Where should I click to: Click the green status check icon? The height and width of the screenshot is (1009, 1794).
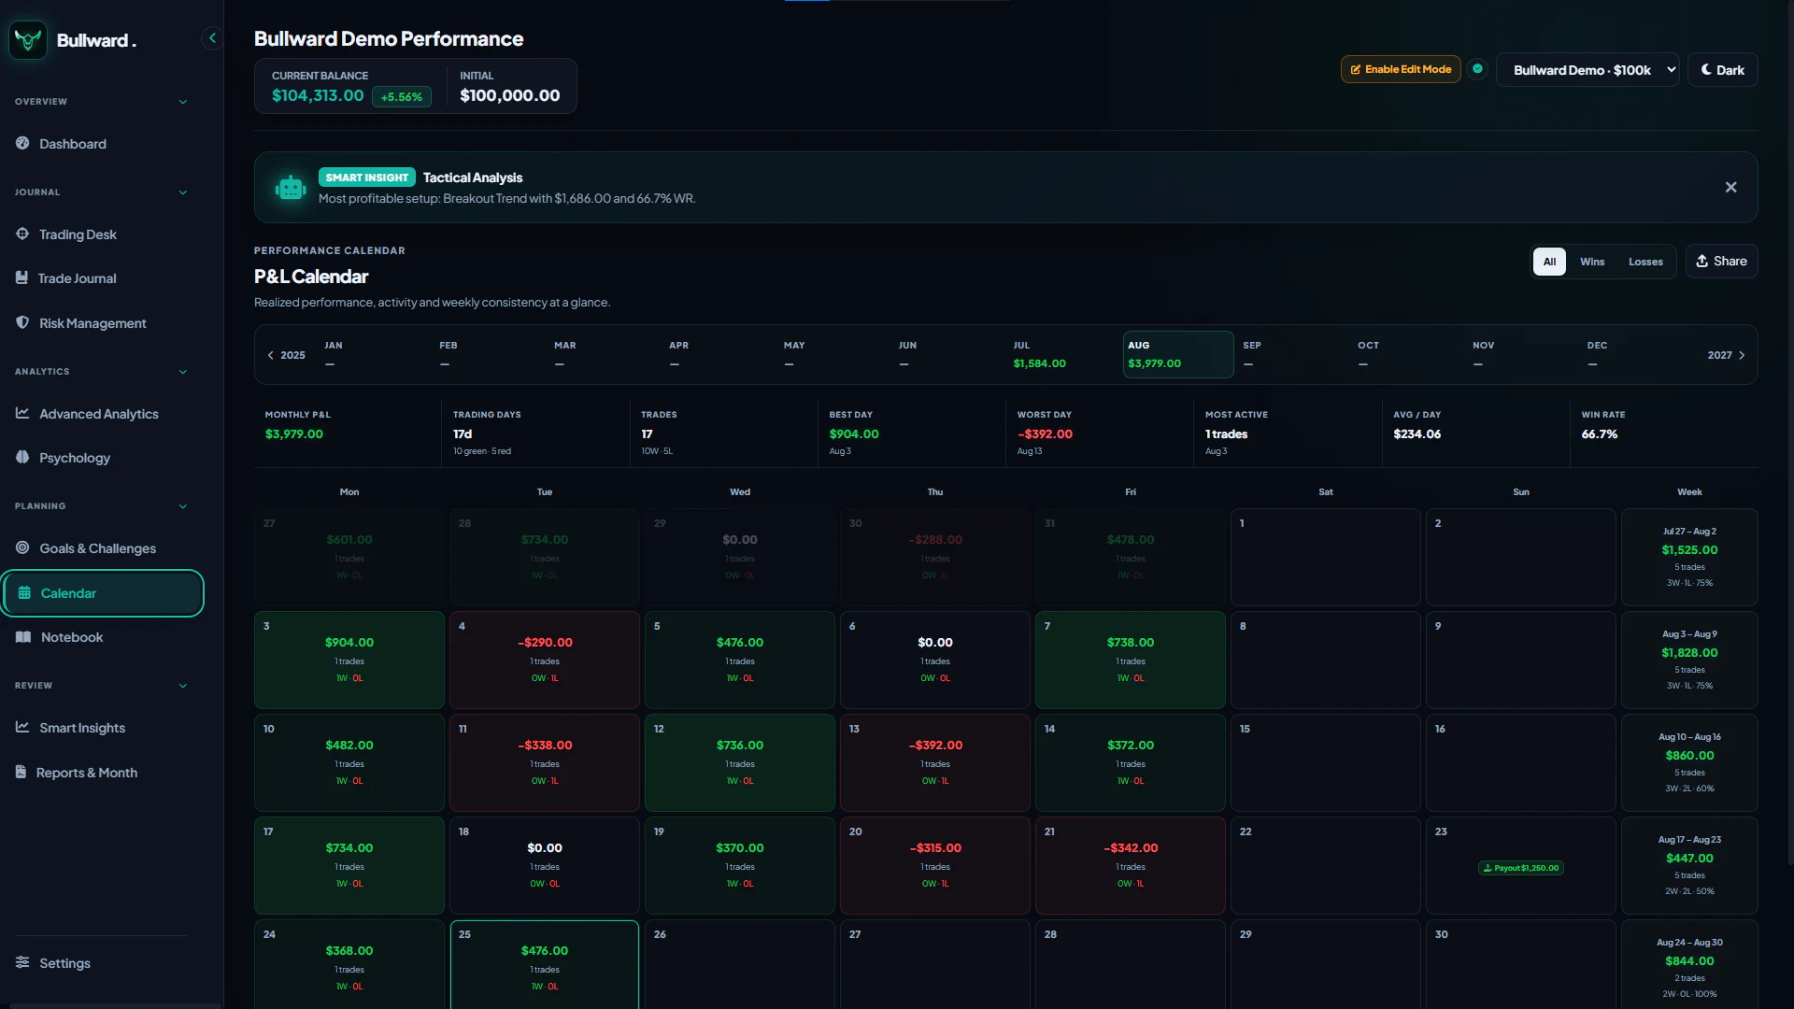click(1477, 69)
